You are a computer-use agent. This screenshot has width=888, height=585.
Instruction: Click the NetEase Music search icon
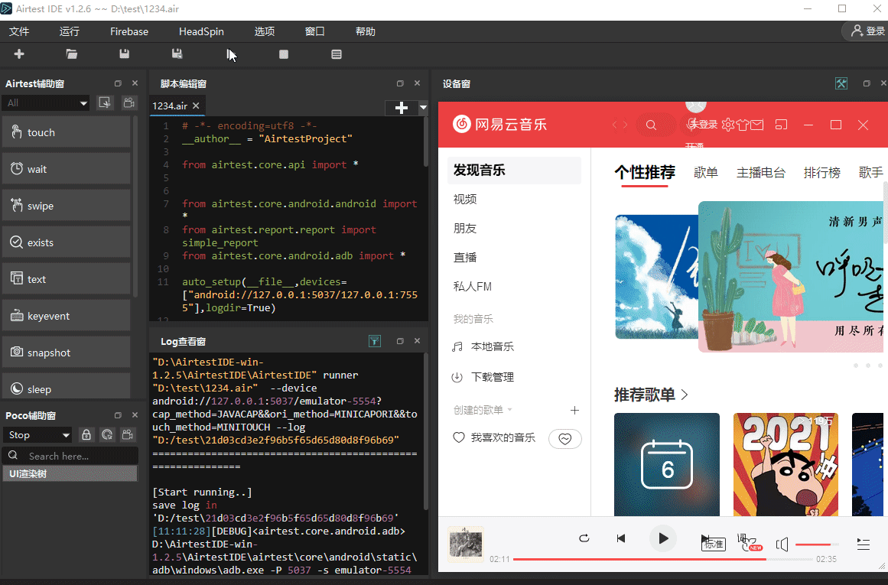(651, 125)
